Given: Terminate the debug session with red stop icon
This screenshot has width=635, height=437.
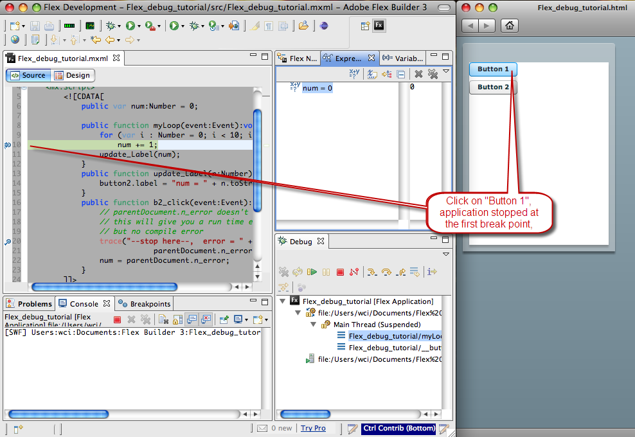Looking at the screenshot, I should [340, 272].
